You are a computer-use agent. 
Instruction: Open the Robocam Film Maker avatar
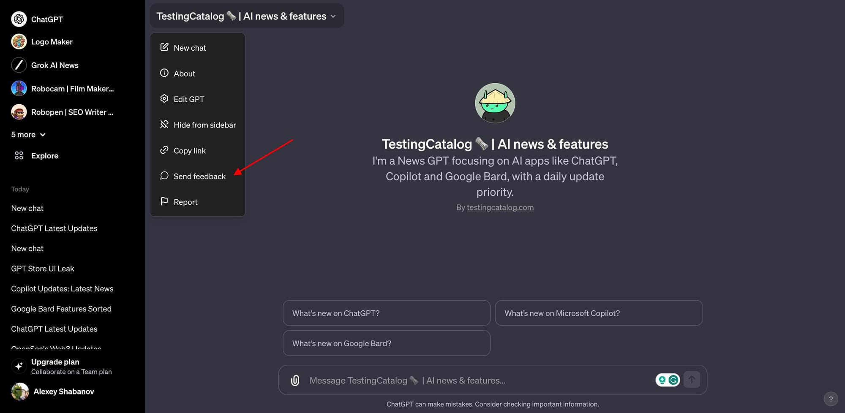19,89
